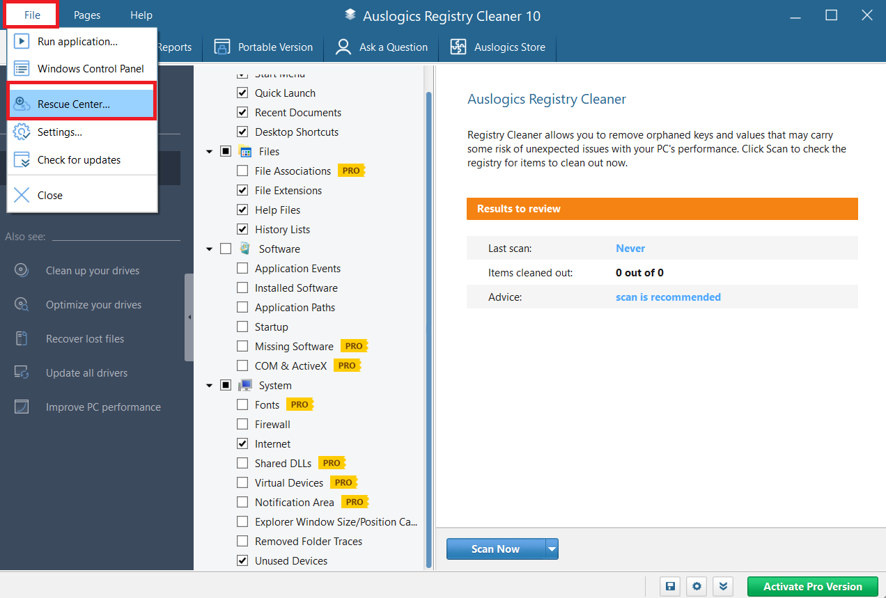The height and width of the screenshot is (598, 886).
Task: Click the Clean up your drives icon
Action: pos(22,271)
